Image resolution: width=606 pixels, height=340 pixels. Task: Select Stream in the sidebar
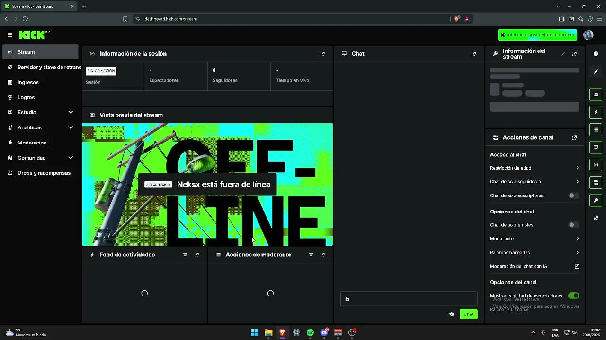40,52
